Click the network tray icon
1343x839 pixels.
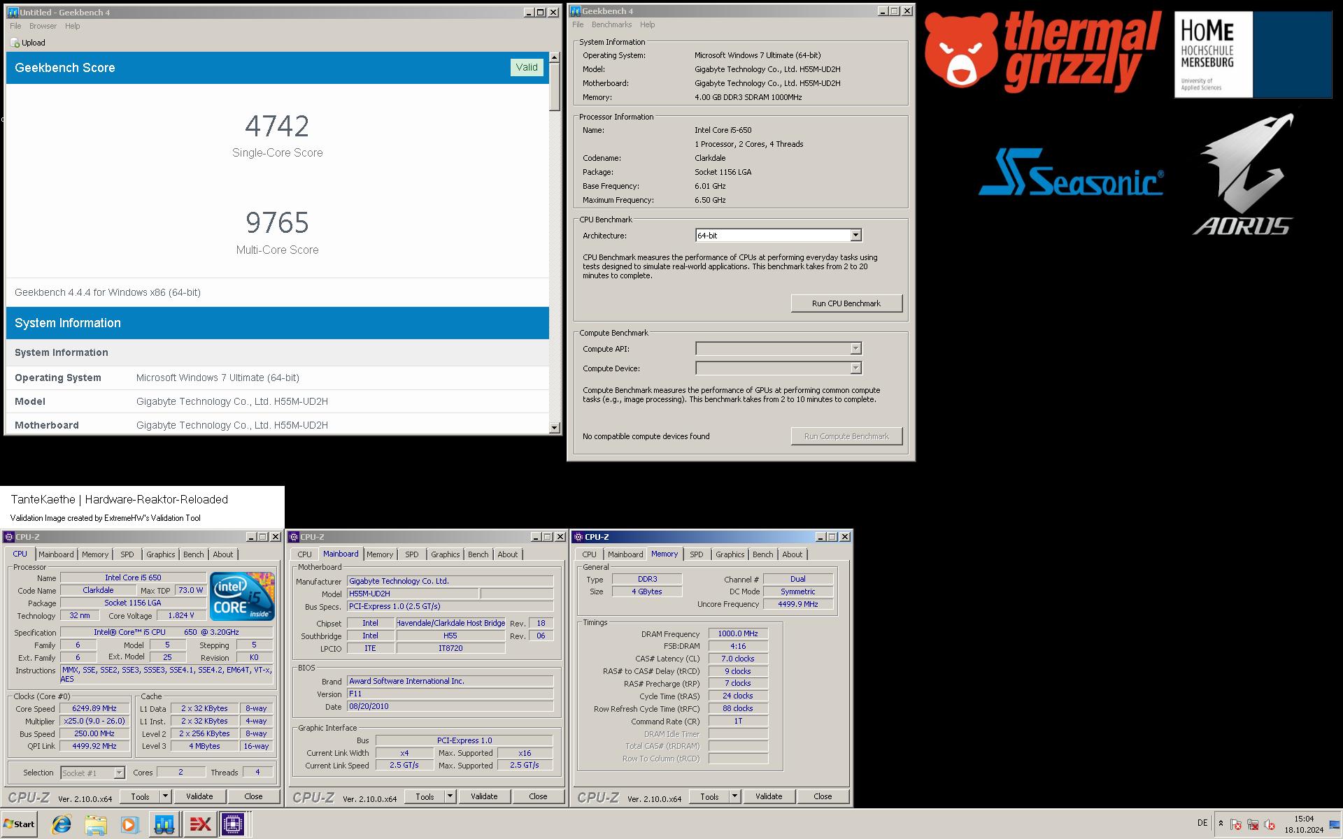click(x=1253, y=824)
